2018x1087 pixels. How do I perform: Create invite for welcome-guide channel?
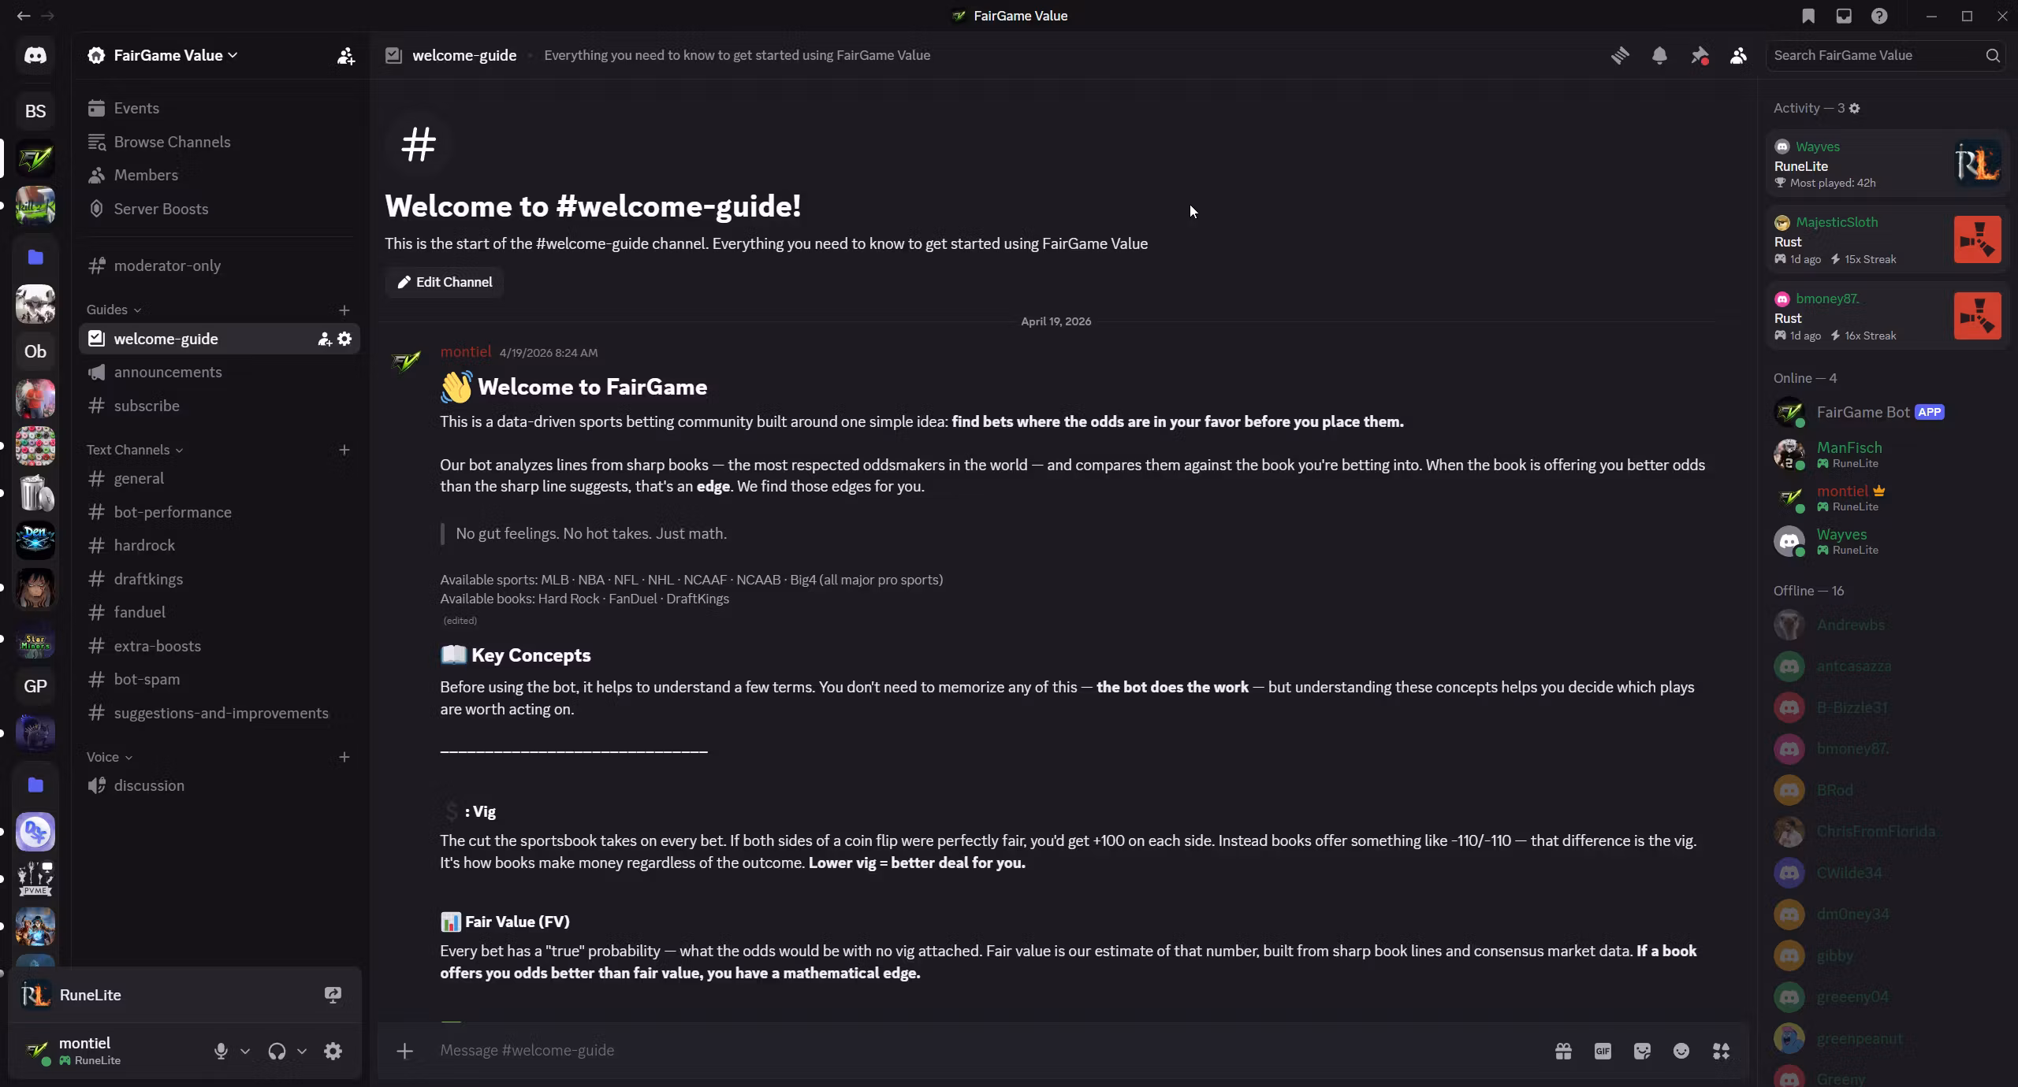pyautogui.click(x=324, y=339)
